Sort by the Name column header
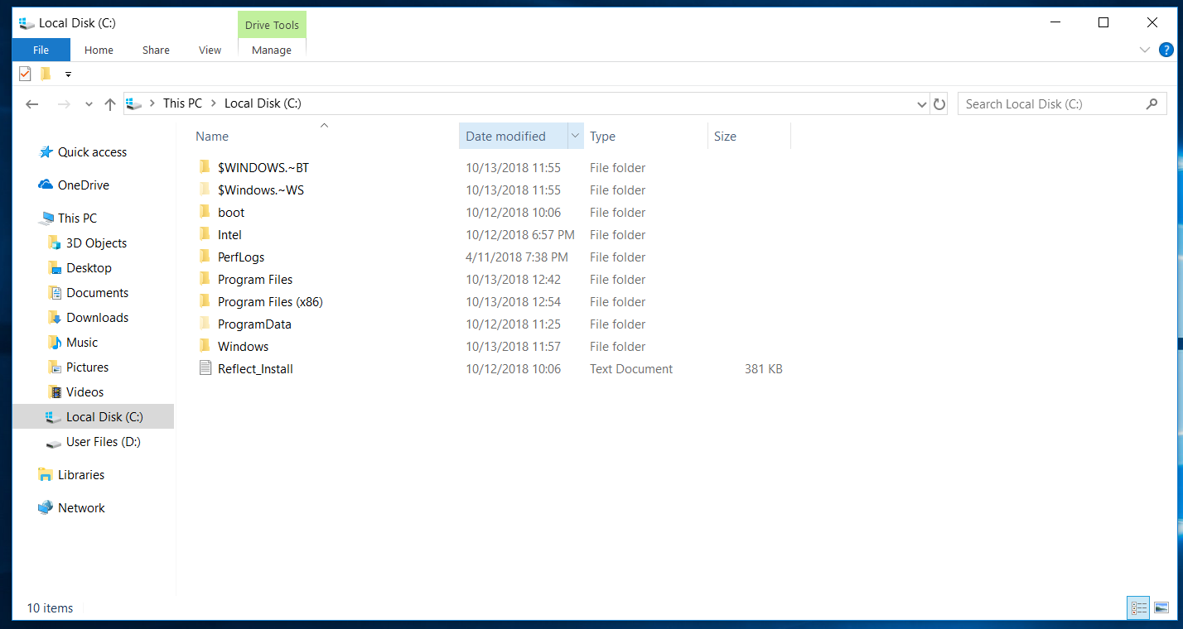 325,137
